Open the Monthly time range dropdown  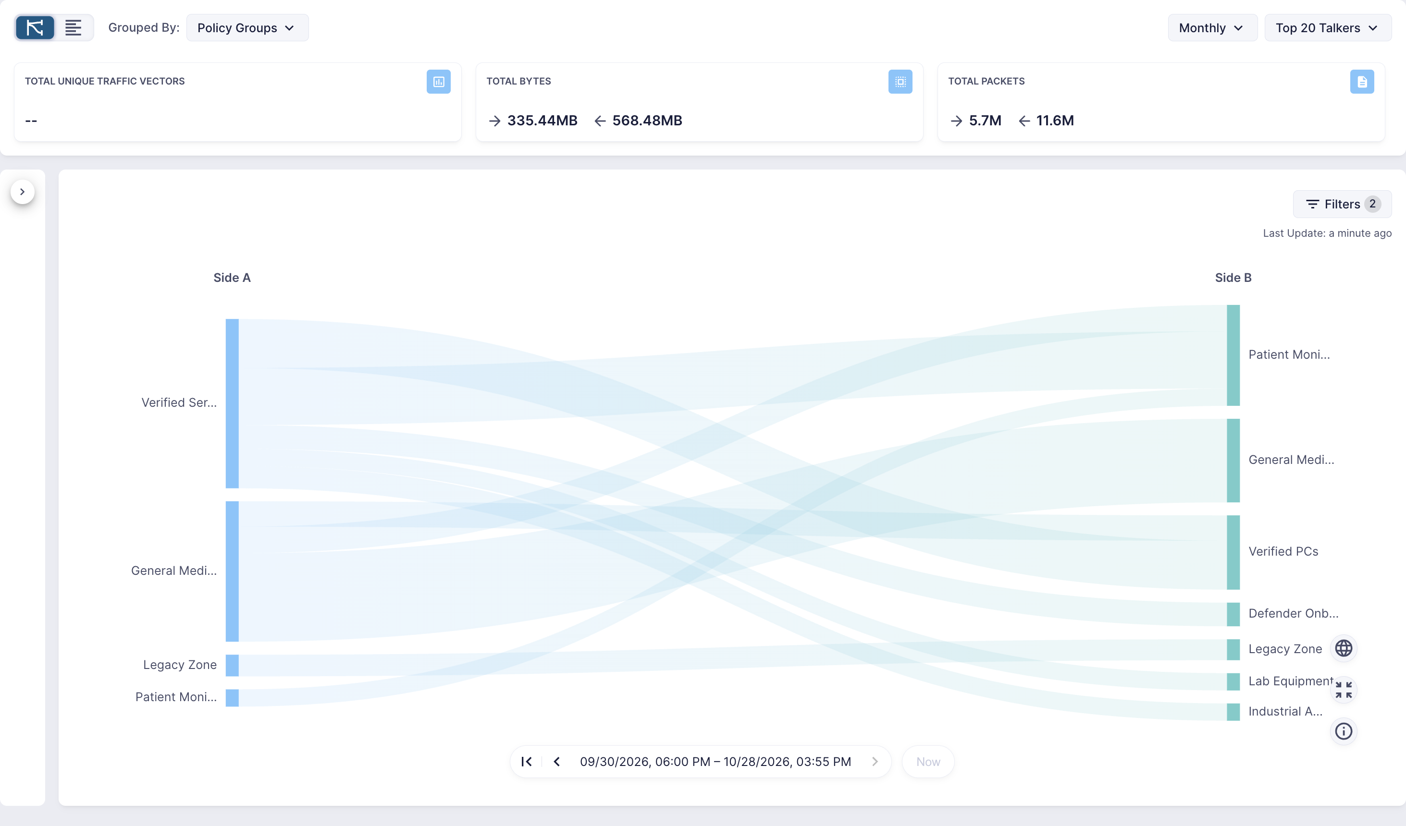coord(1212,28)
